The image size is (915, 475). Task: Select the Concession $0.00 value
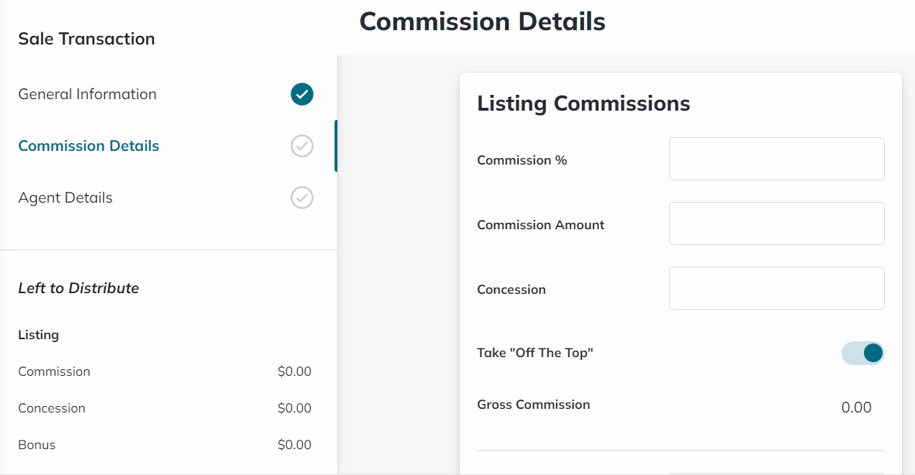tap(295, 408)
